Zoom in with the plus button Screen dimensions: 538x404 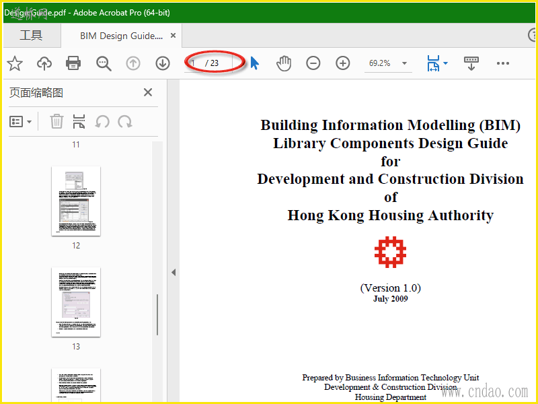click(x=343, y=63)
